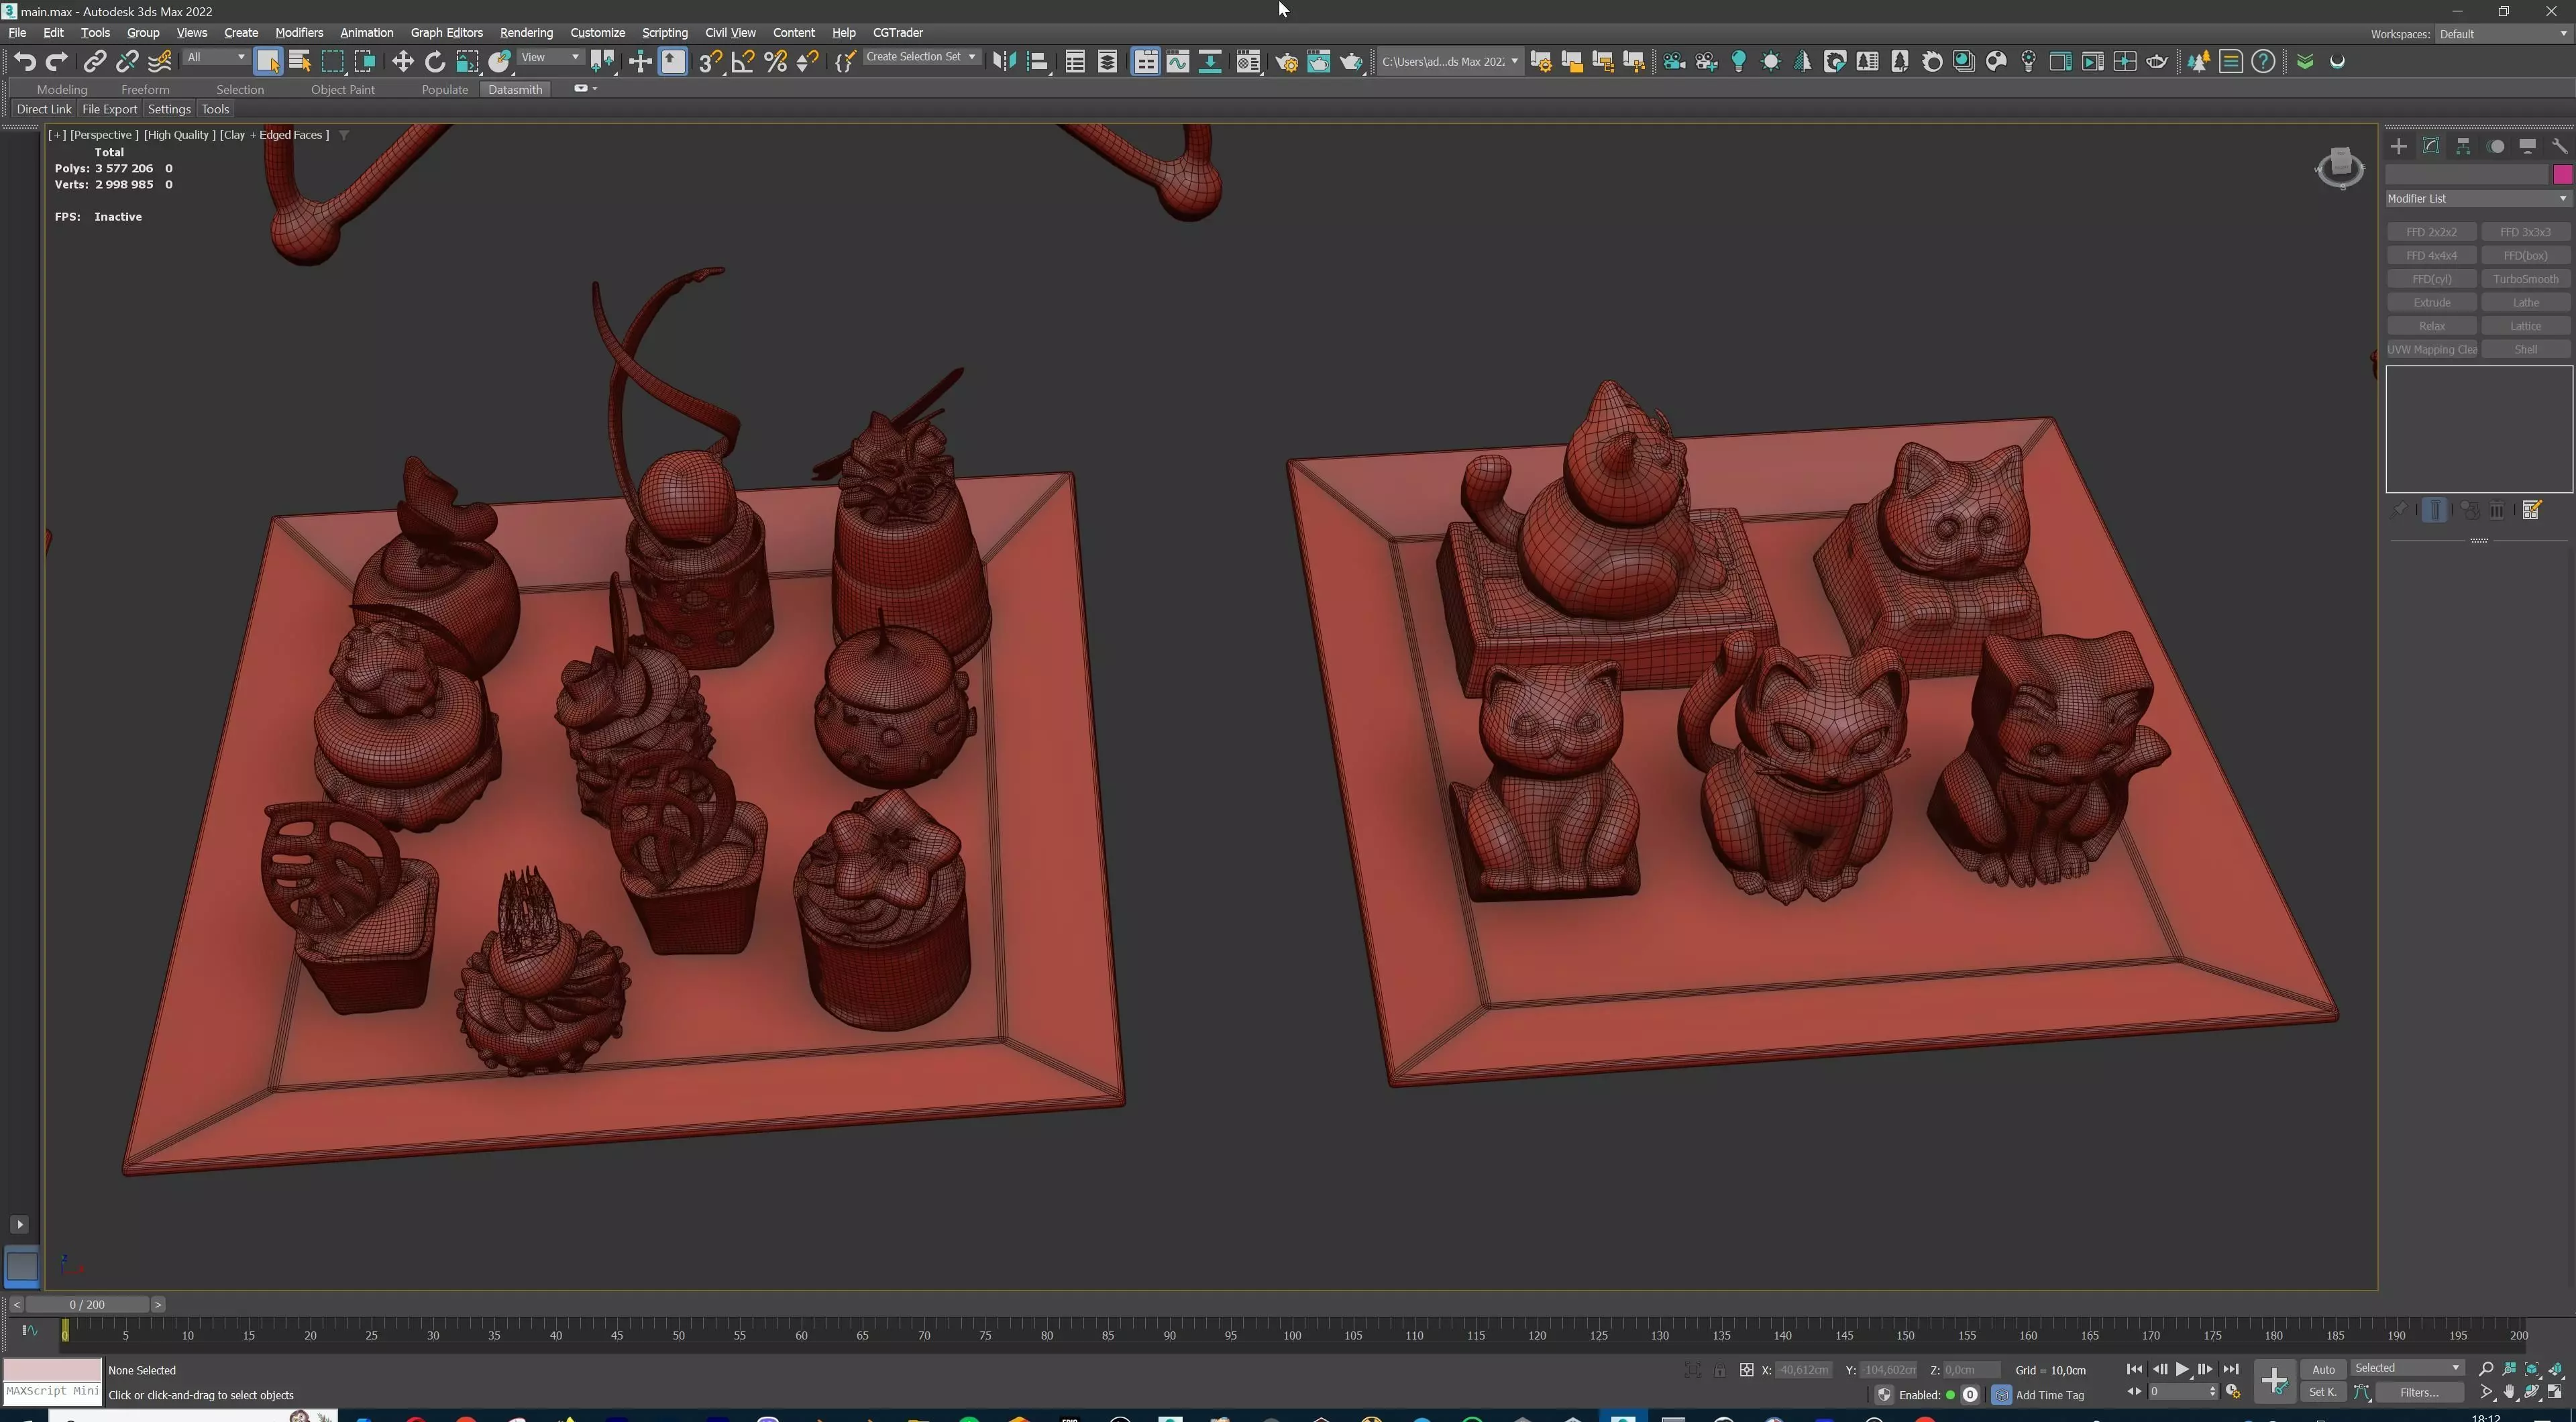Switch to the Object Paint ribbon tab
The width and height of the screenshot is (2576, 1422).
pyautogui.click(x=342, y=89)
